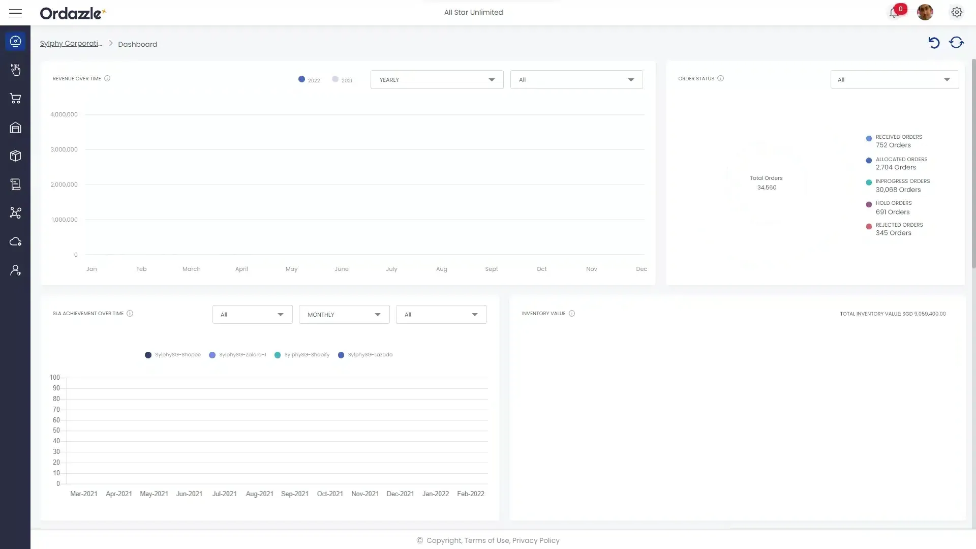Open the hamburger menu at top left
This screenshot has height=549, width=976.
(16, 13)
